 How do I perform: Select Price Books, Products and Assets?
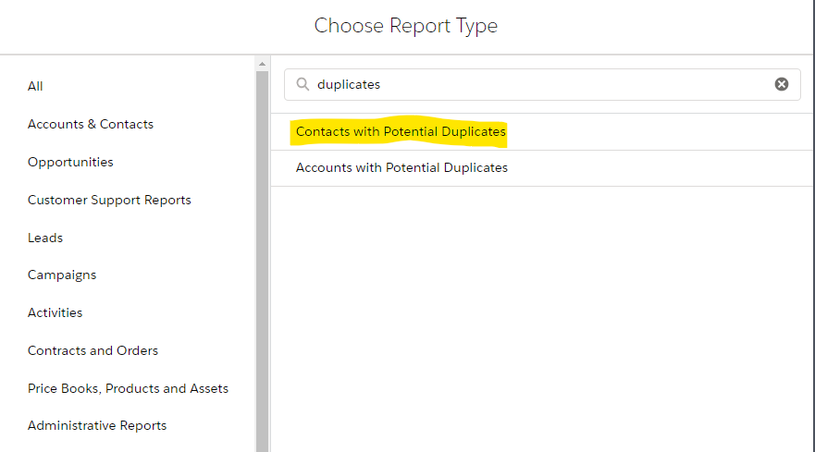(128, 388)
